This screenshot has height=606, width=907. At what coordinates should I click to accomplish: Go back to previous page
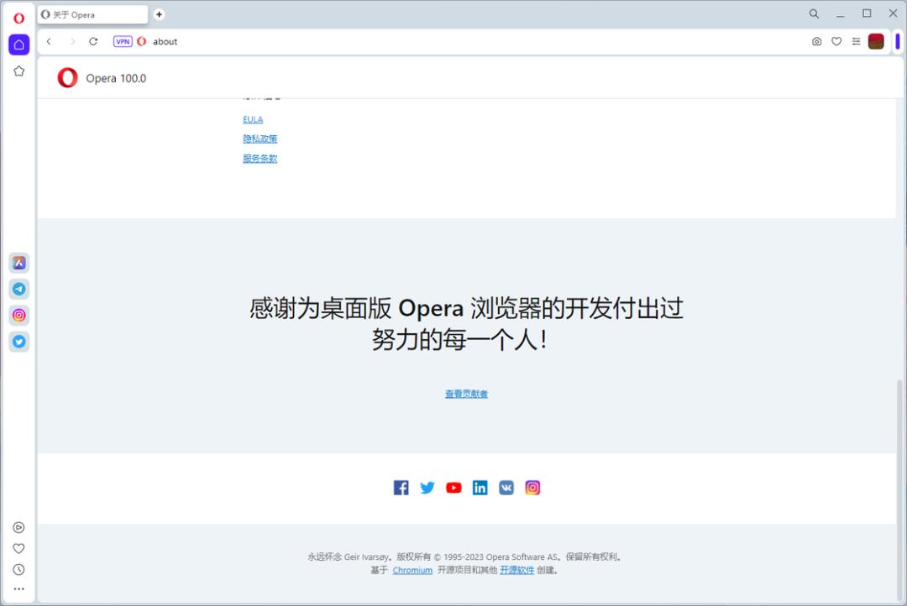[50, 41]
